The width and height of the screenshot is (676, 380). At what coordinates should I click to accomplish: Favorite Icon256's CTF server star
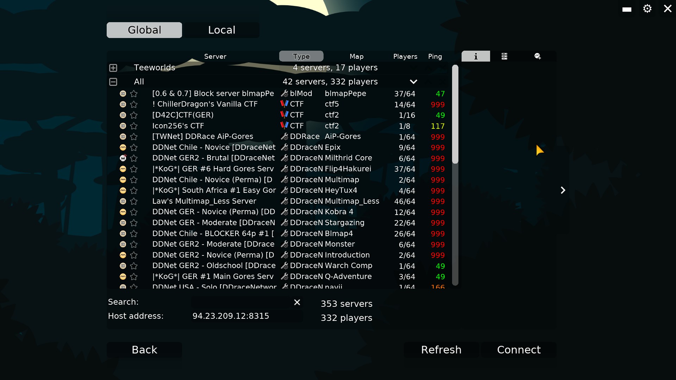[x=134, y=126]
